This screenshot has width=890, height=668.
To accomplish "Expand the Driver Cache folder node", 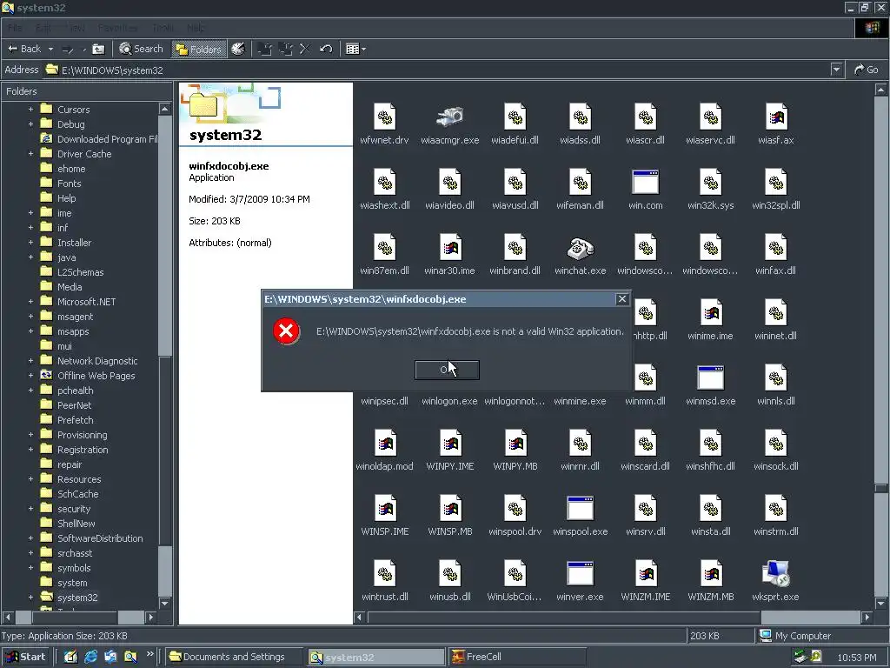I will (30, 153).
